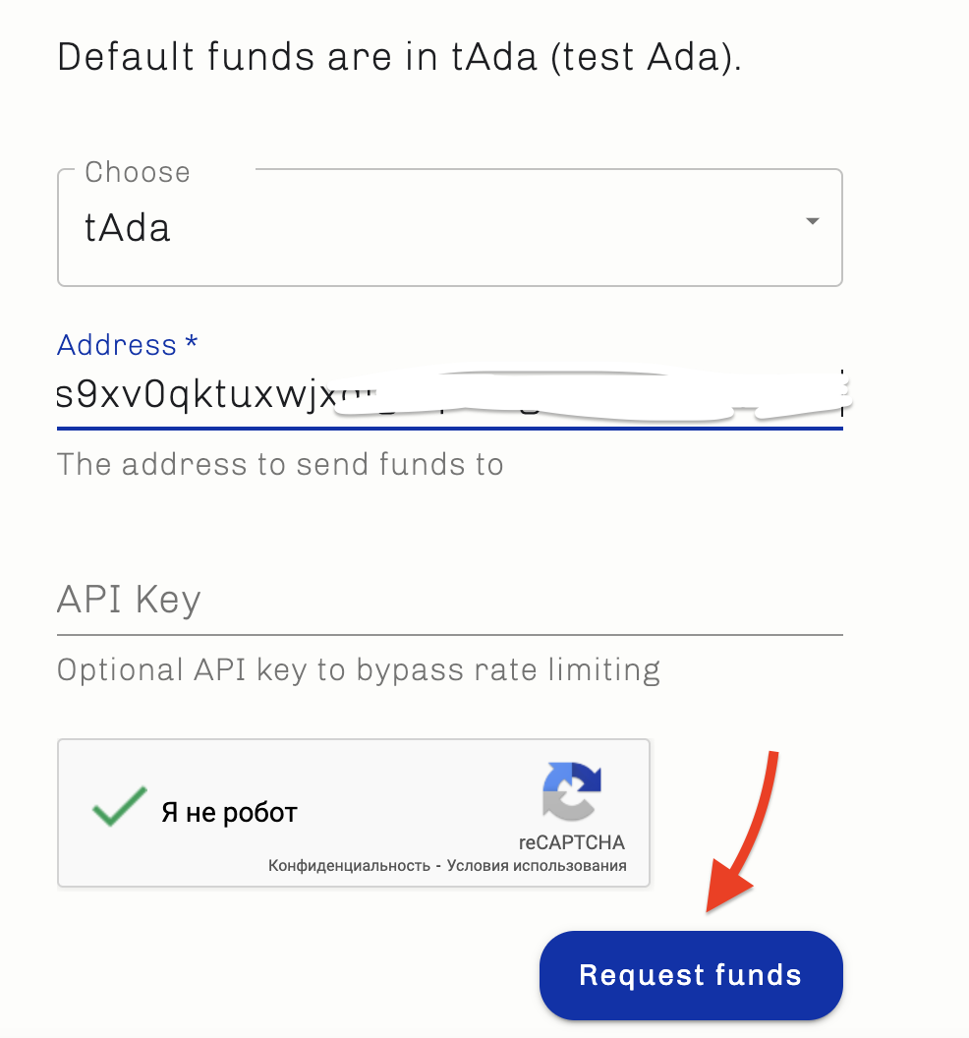This screenshot has height=1038, width=969.
Task: Click the selected tAda value text
Action: tap(128, 228)
